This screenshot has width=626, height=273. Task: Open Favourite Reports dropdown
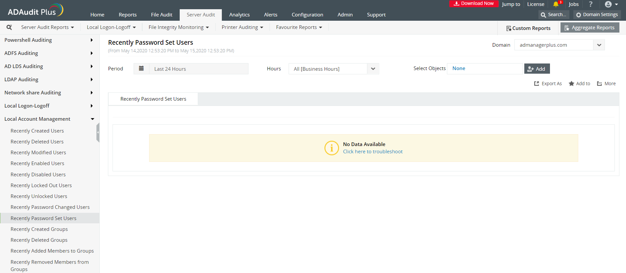point(299,27)
